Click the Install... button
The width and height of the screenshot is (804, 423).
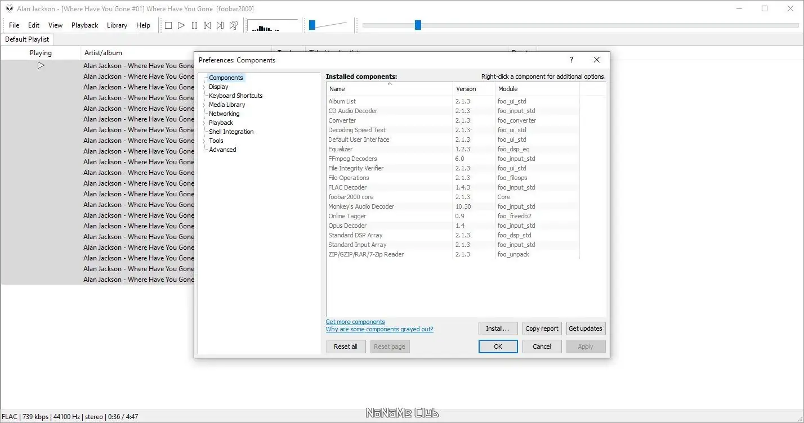tap(498, 328)
